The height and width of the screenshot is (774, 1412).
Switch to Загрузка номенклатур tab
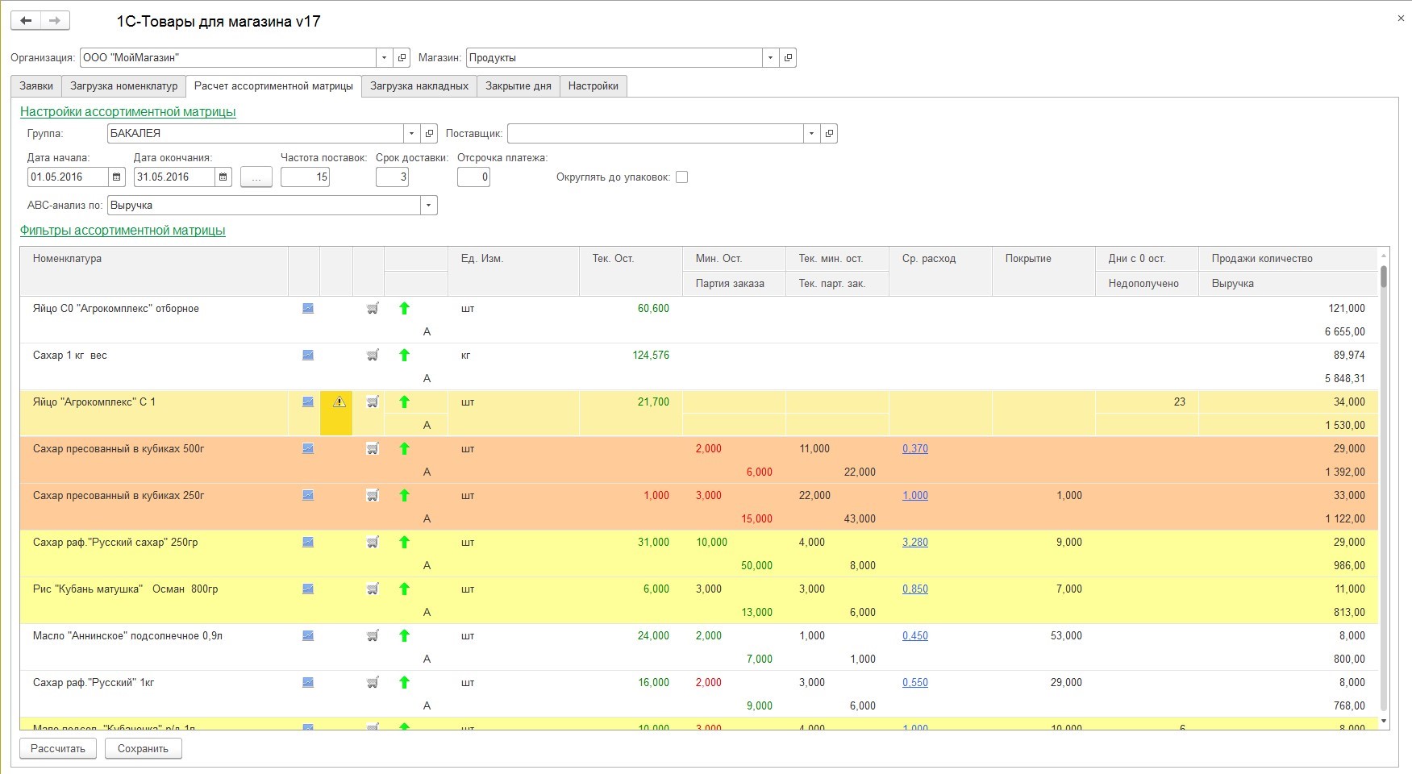pyautogui.click(x=123, y=86)
